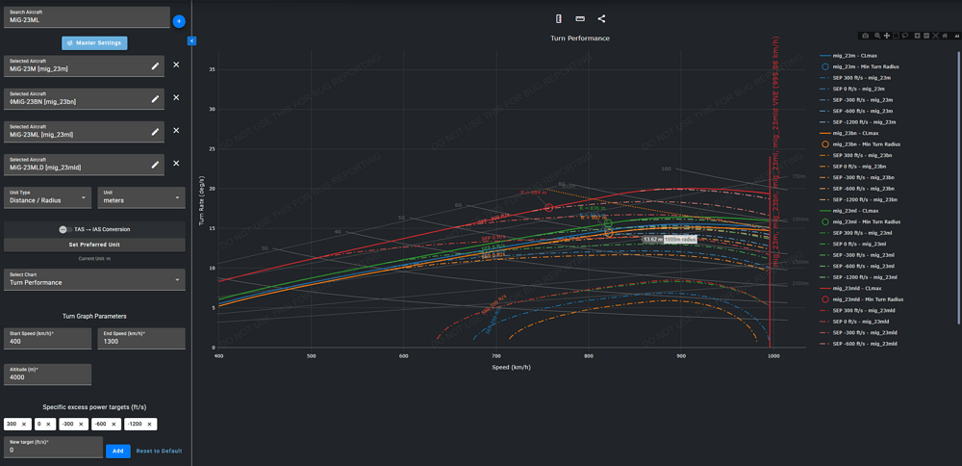This screenshot has height=466, width=962.
Task: Click the Altitude (m) input field
Action: pyautogui.click(x=48, y=375)
